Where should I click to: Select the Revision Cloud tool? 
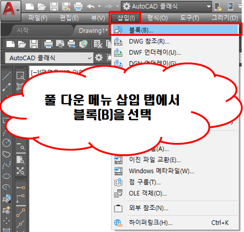[6, 154]
